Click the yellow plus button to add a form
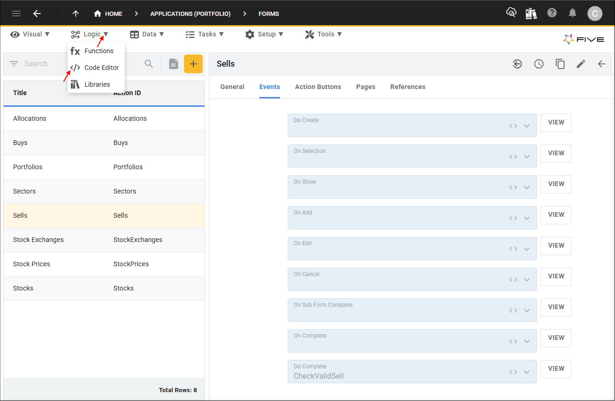Screen dimensions: 615x401 [x=193, y=63]
